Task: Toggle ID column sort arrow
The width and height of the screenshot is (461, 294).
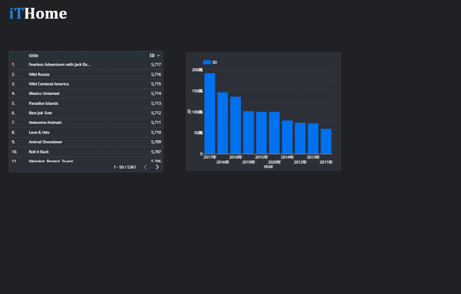Action: point(158,55)
